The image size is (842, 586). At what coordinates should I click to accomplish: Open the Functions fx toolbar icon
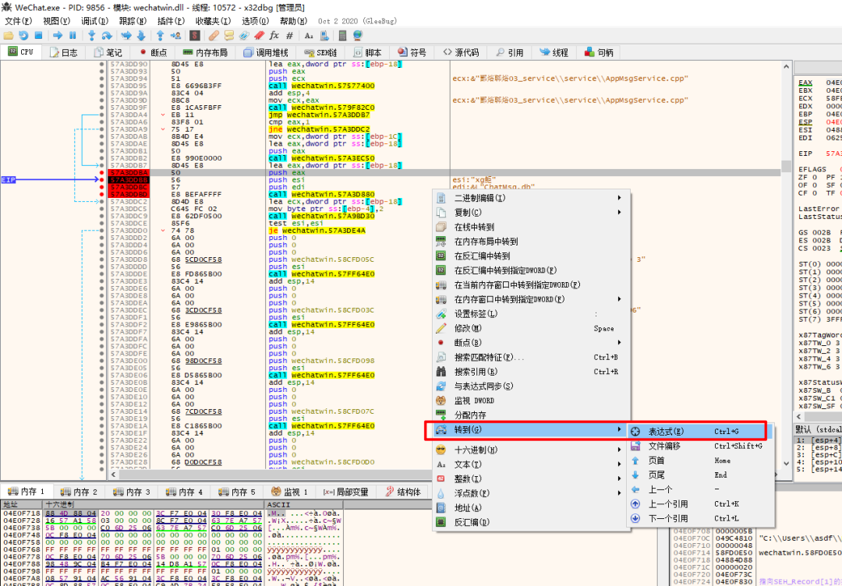pyautogui.click(x=274, y=35)
